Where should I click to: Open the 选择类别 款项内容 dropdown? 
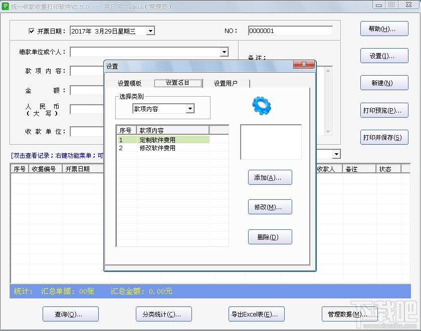click(x=190, y=109)
